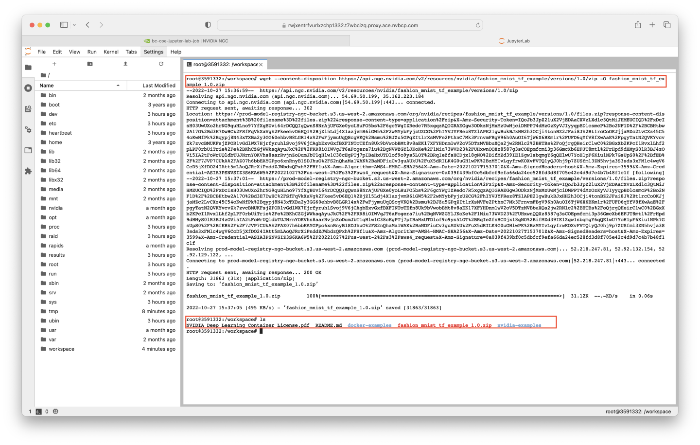Click the terminal icon in the bottom status bar
The width and height of the screenshot is (700, 445).
(x=38, y=411)
